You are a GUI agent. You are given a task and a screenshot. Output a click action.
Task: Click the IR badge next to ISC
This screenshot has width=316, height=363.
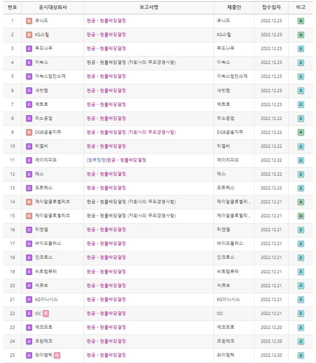point(46,314)
